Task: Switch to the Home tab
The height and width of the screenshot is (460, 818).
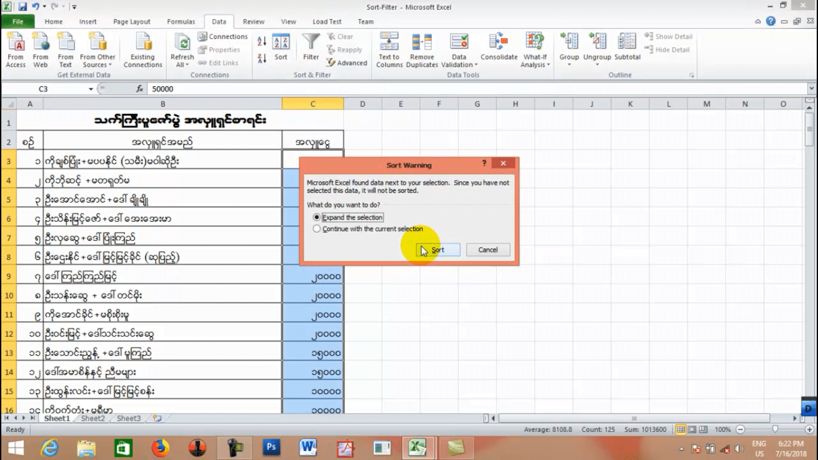Action: tap(53, 22)
